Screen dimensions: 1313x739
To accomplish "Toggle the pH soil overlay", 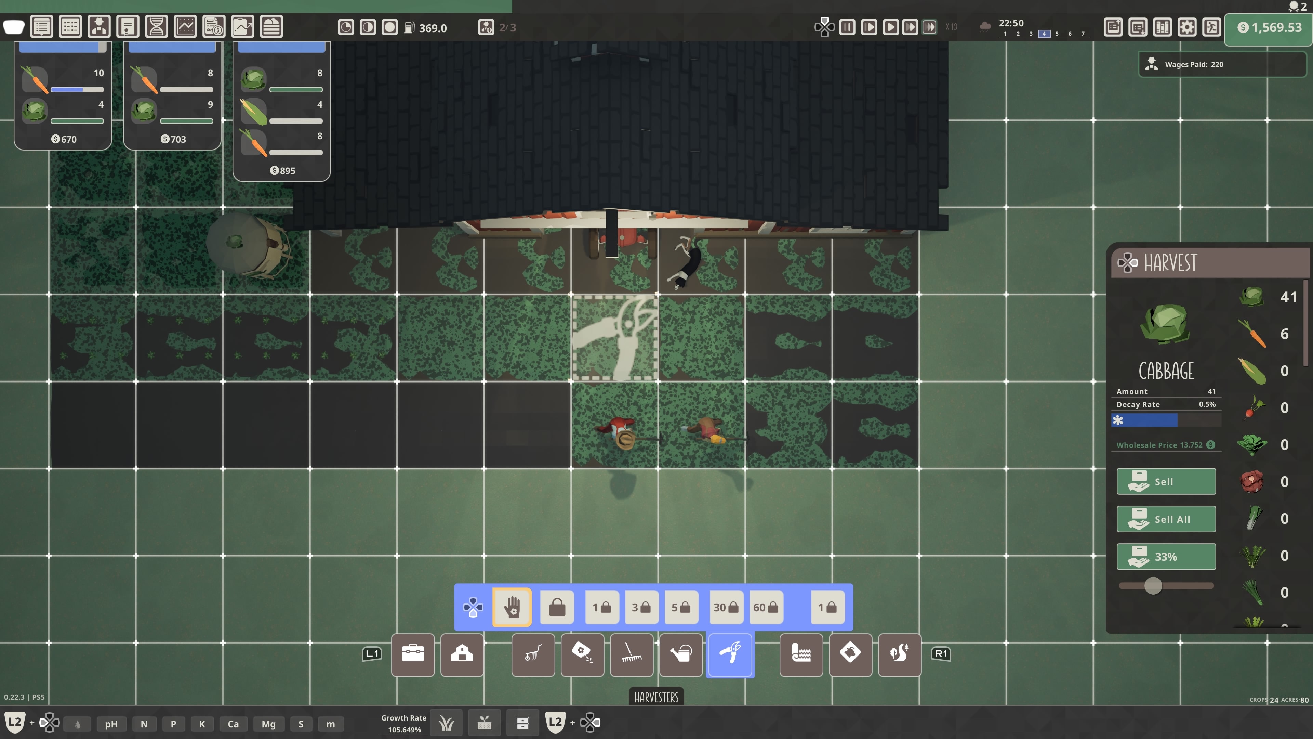I will click(111, 724).
